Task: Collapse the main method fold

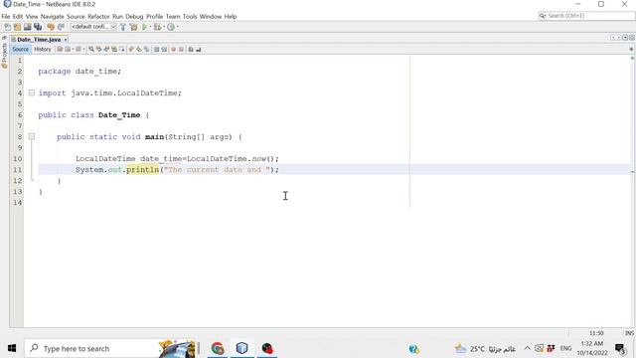Action: 32,137
